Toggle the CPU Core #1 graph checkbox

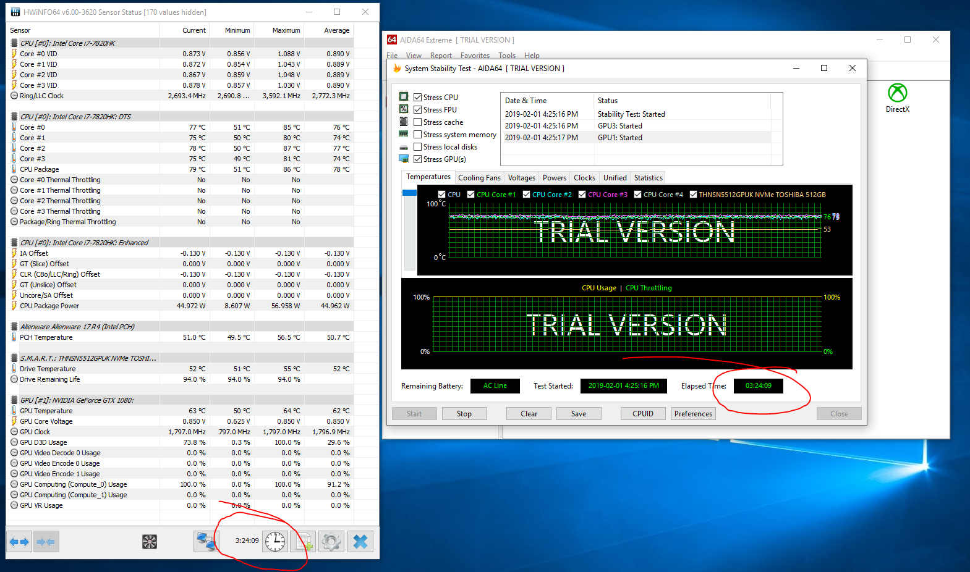pyautogui.click(x=470, y=194)
